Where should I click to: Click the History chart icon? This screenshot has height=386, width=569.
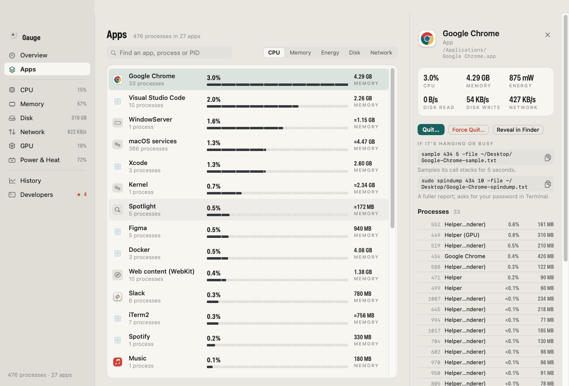12,180
